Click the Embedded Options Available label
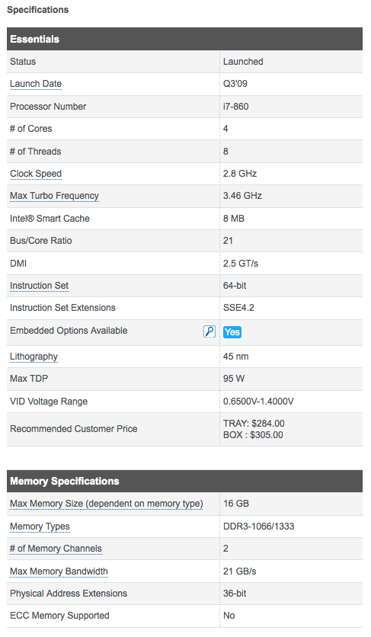 pos(69,331)
